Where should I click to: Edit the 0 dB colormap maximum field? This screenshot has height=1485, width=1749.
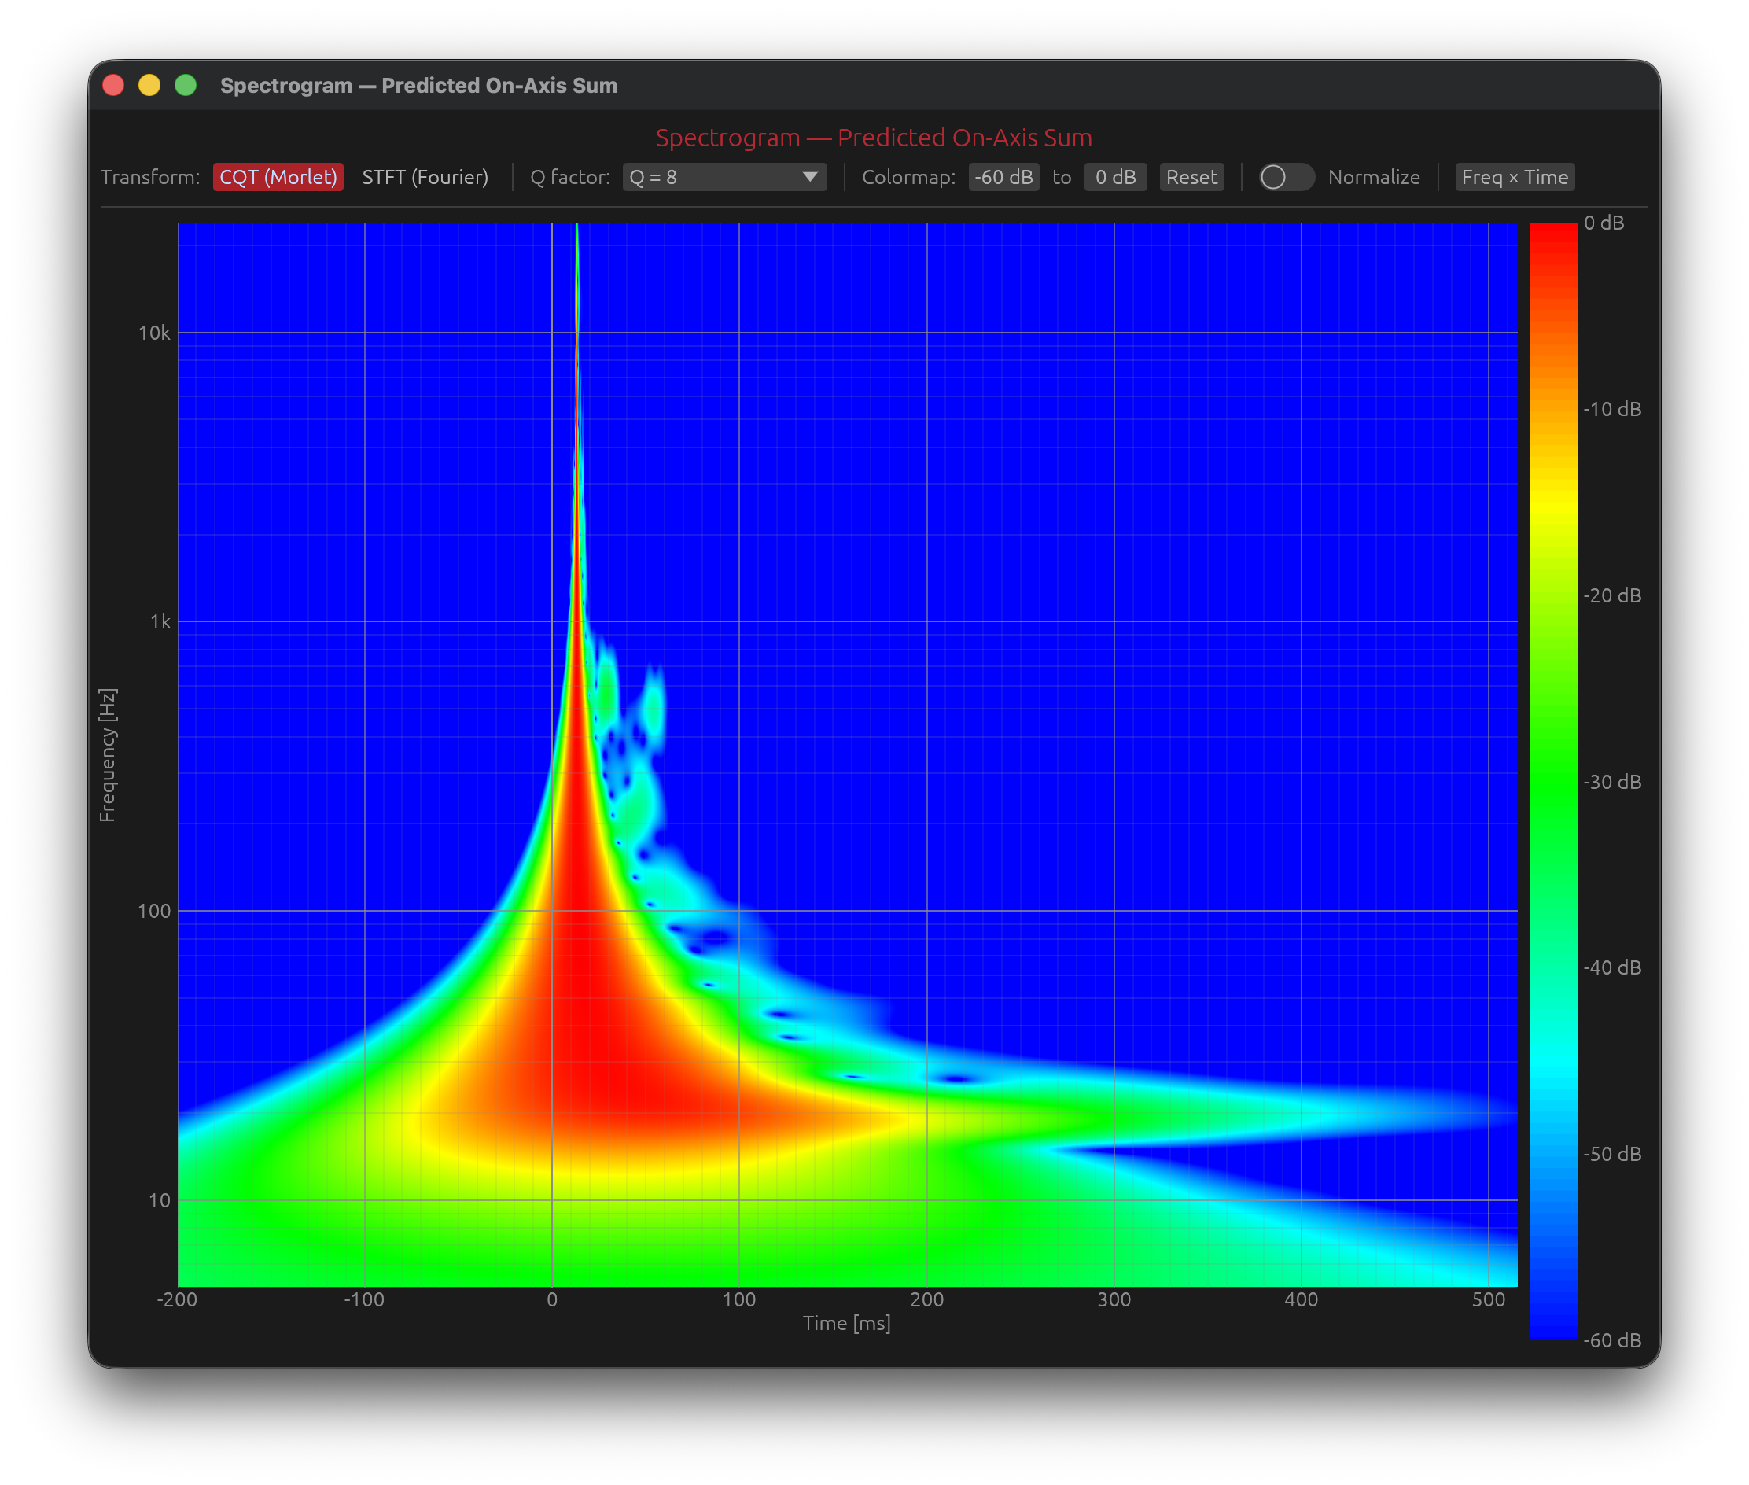click(x=1115, y=177)
